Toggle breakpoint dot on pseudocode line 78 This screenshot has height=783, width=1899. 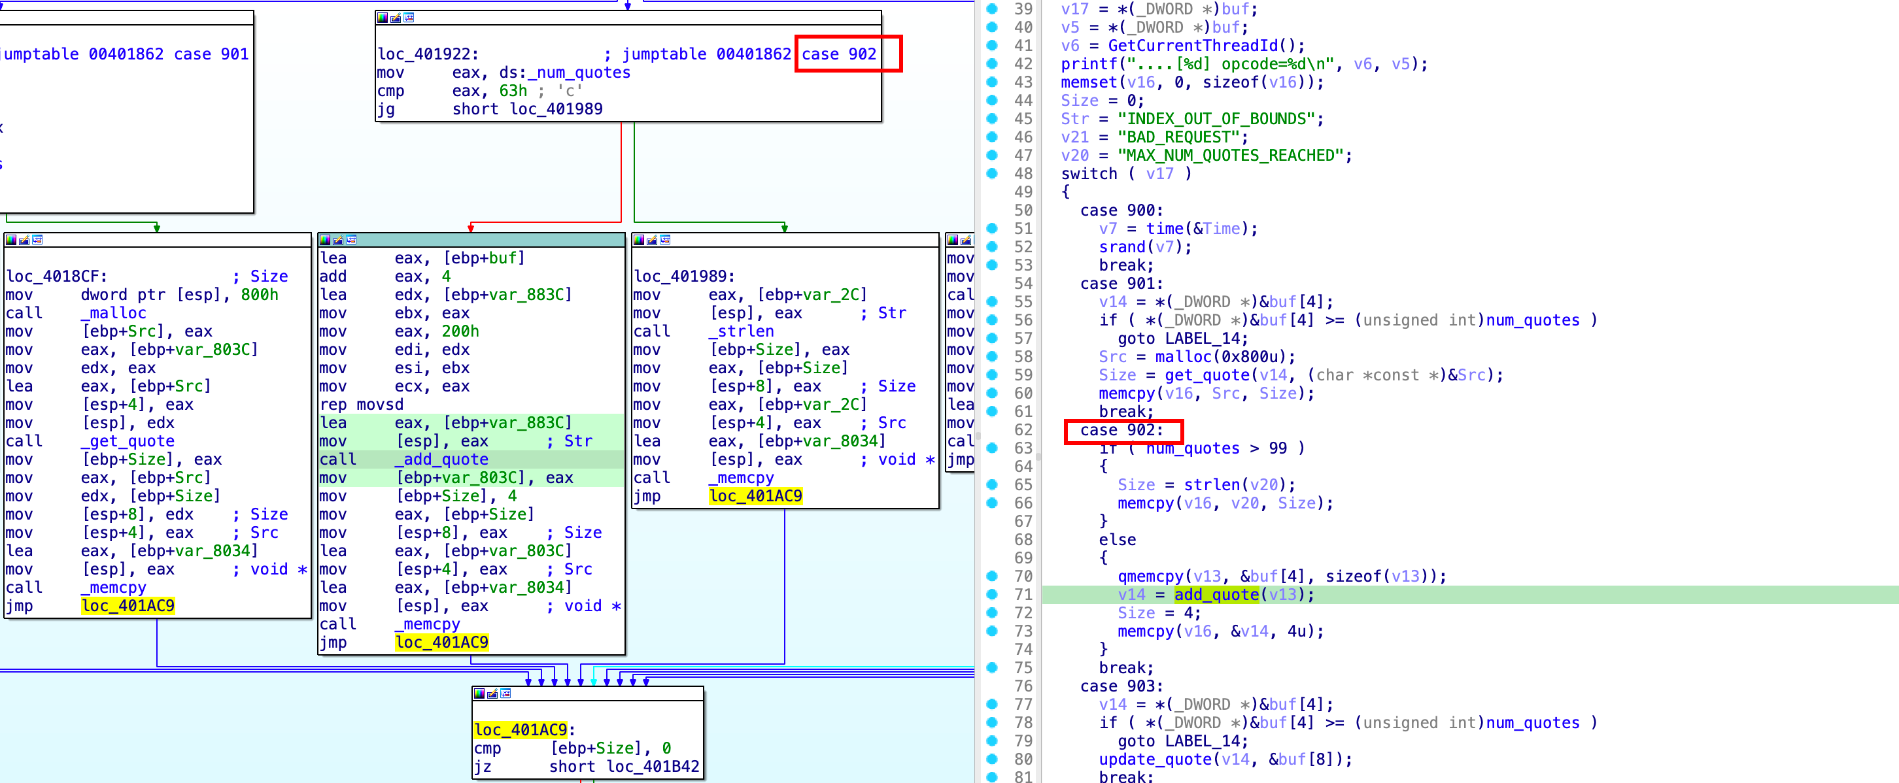tap(992, 723)
